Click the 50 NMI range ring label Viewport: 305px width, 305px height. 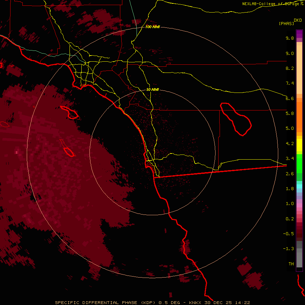click(152, 90)
